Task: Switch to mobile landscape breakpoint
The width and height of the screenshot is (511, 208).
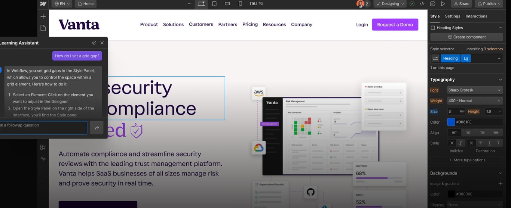Action: pyautogui.click(x=227, y=4)
